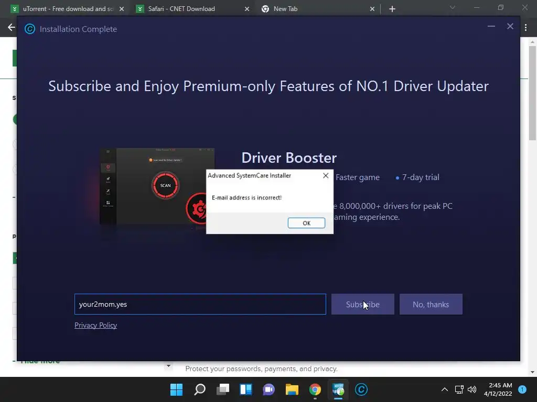Viewport: 537px width, 402px height.
Task: Switch to the uTorrent browser tab
Action: [67, 9]
